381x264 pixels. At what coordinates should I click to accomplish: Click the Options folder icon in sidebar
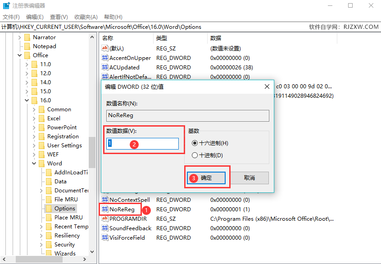[x=50, y=208]
